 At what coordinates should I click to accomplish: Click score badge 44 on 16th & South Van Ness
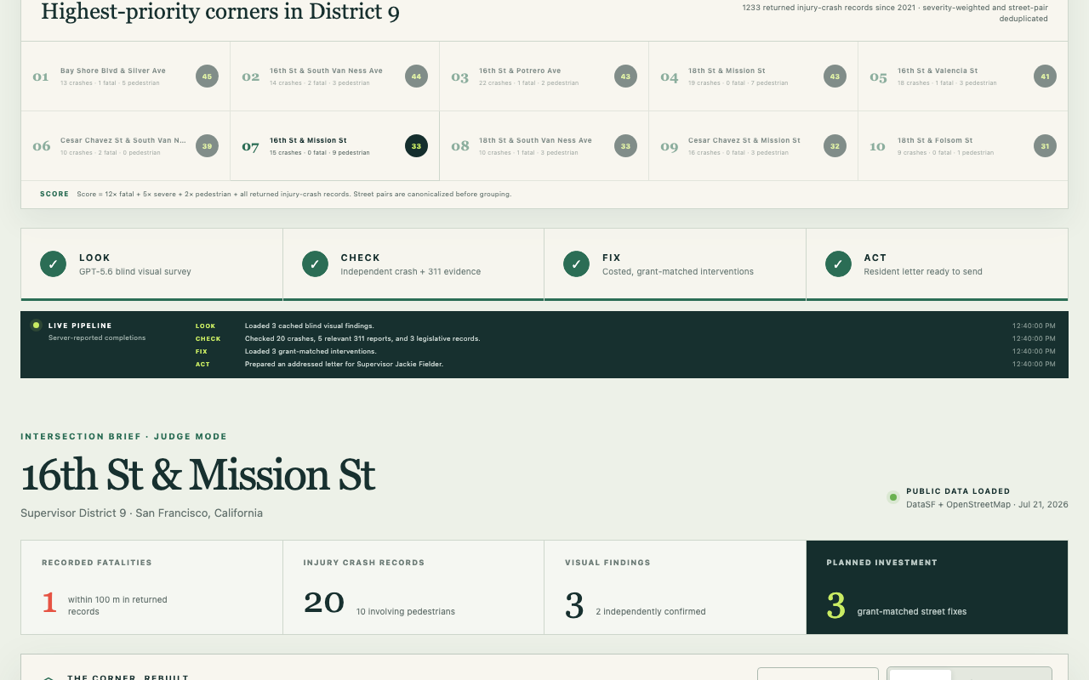[416, 76]
